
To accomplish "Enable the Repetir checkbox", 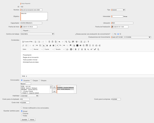I will click(x=22, y=31).
